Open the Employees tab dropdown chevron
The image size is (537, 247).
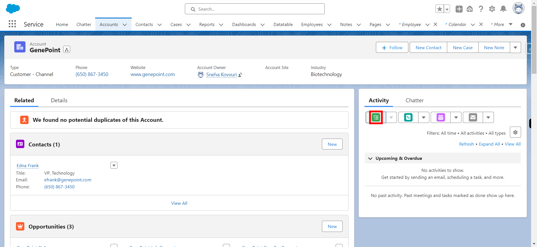click(x=329, y=25)
